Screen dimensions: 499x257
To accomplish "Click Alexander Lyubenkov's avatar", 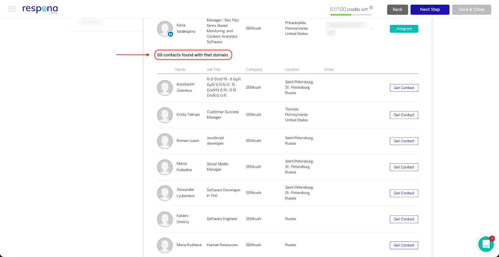I will [x=165, y=193].
